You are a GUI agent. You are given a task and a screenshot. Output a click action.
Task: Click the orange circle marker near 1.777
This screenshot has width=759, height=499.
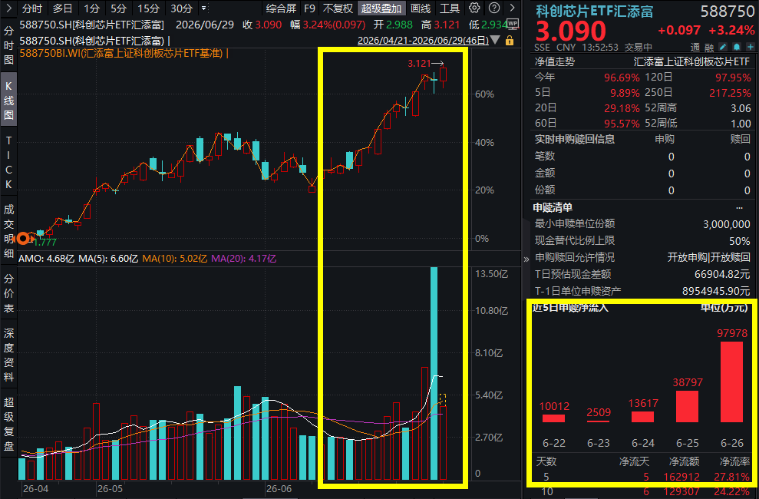(23, 238)
